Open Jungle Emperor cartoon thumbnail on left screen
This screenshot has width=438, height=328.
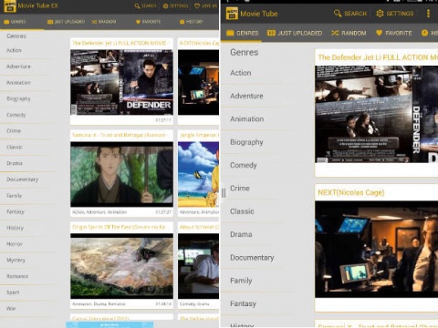point(198,174)
